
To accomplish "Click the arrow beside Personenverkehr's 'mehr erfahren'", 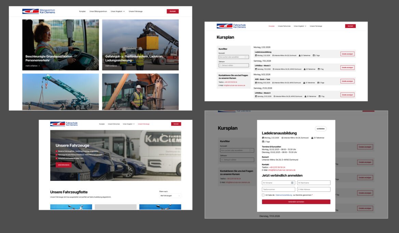I will 39,66.
